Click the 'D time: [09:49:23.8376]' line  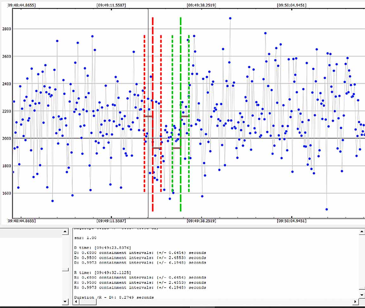tap(103, 248)
